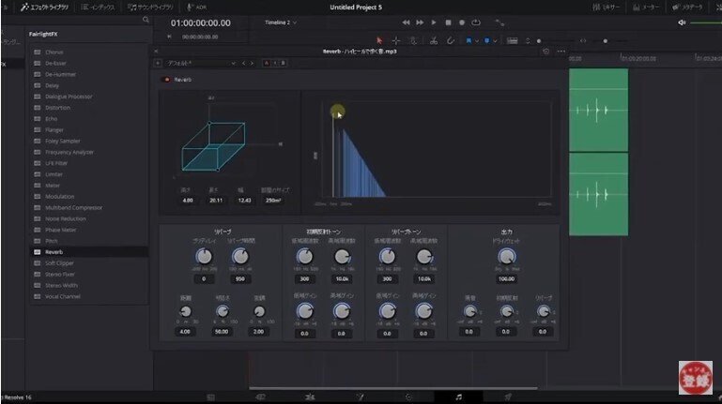Click the プリディレイ knob
This screenshot has height=404, width=722.
[204, 257]
